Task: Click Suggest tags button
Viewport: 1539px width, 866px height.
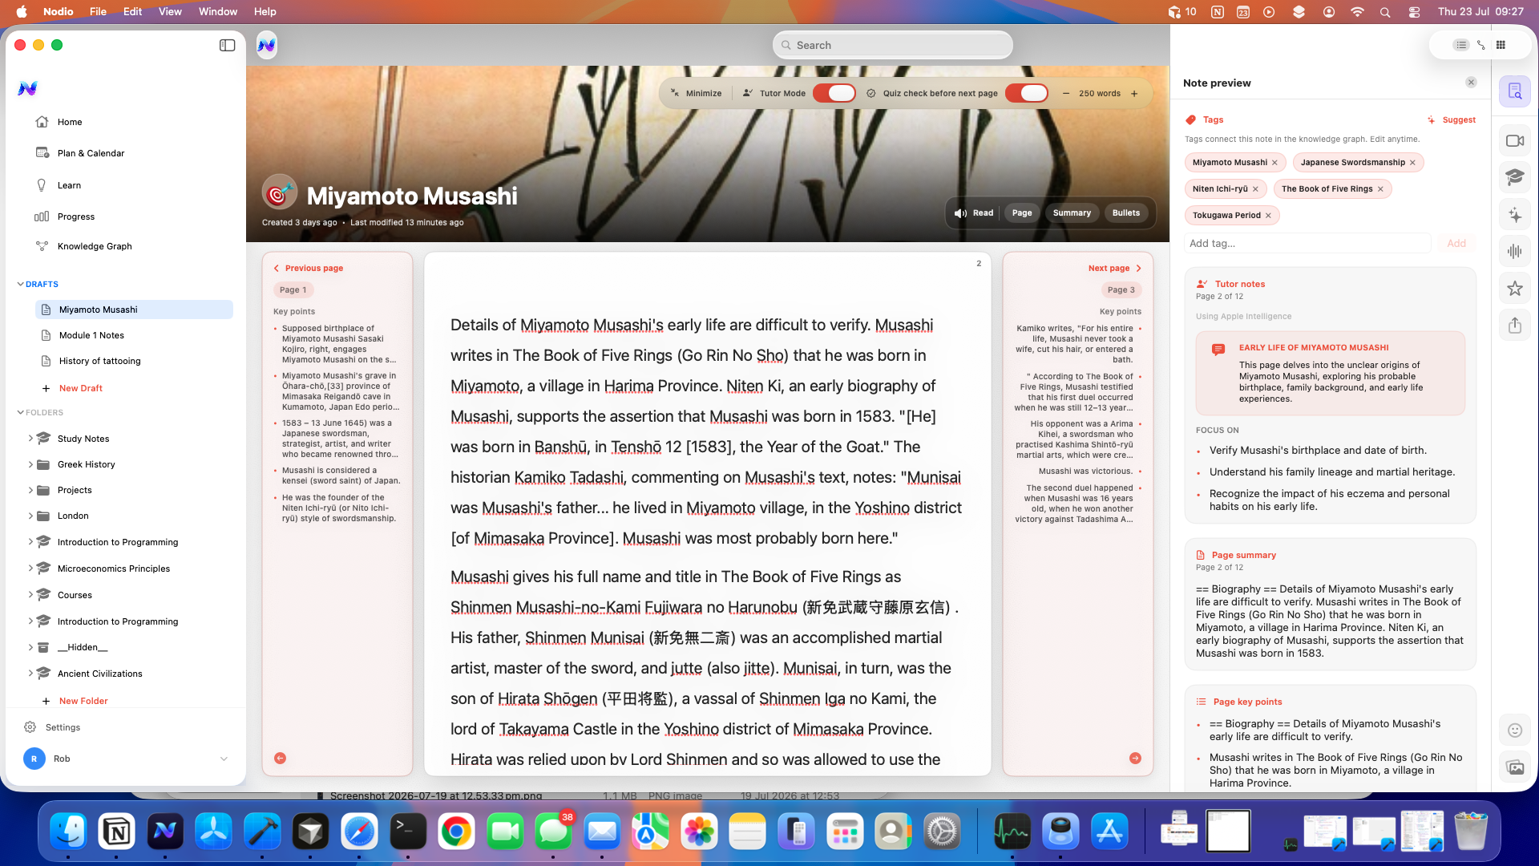Action: tap(1452, 119)
